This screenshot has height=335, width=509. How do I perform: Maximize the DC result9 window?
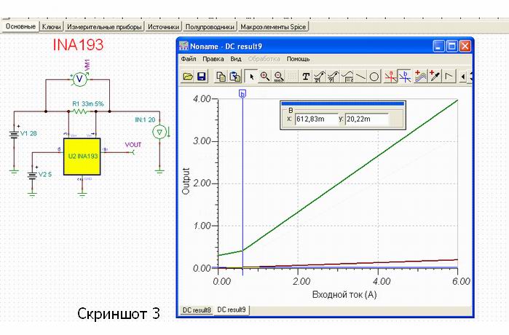pyautogui.click(x=451, y=47)
